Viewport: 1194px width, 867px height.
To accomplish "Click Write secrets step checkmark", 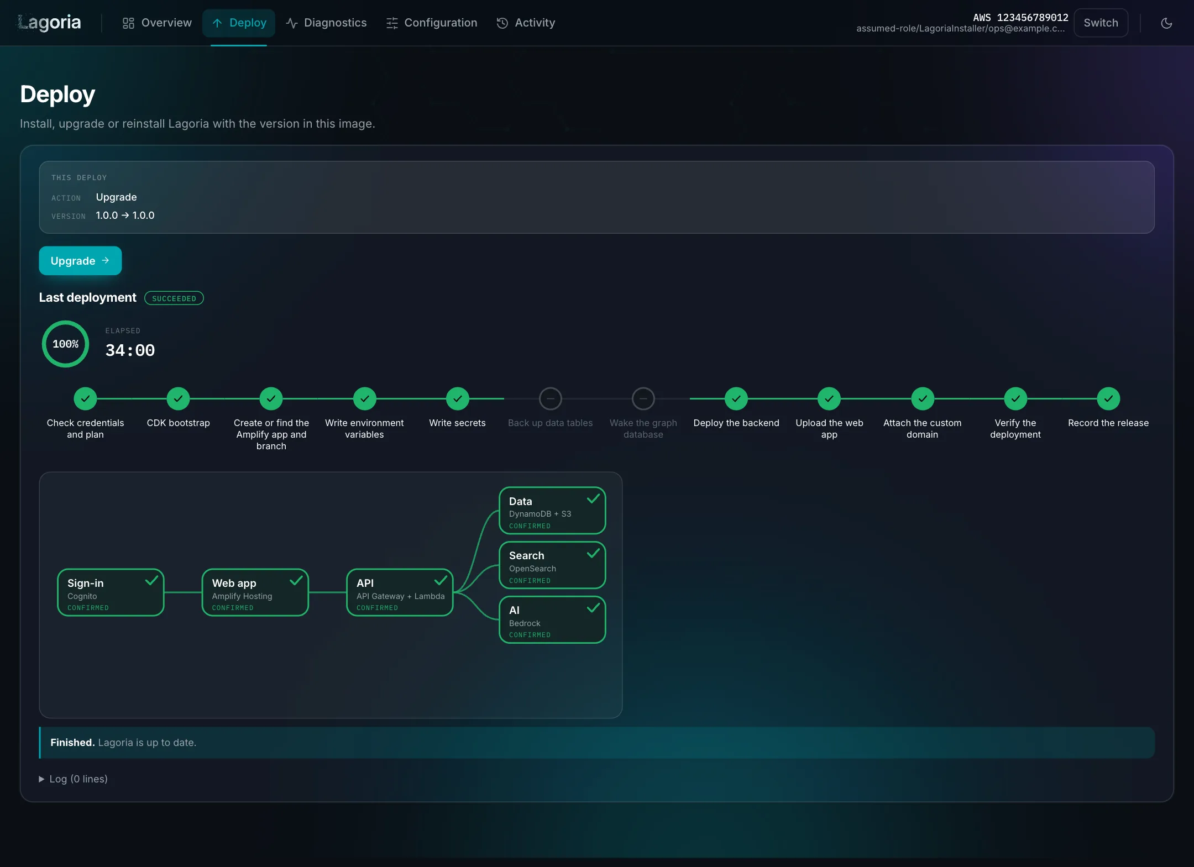I will (457, 398).
